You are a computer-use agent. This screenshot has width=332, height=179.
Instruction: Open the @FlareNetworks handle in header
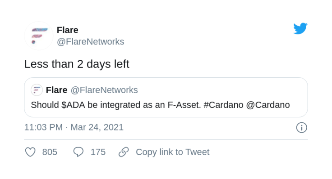pos(90,41)
